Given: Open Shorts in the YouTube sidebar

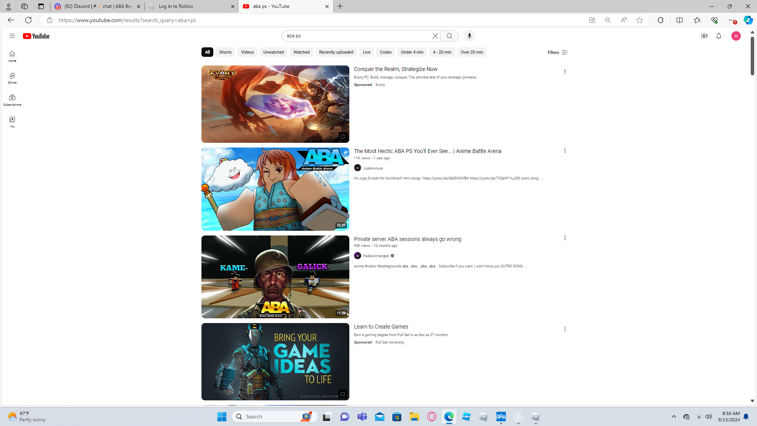Looking at the screenshot, I should [12, 78].
